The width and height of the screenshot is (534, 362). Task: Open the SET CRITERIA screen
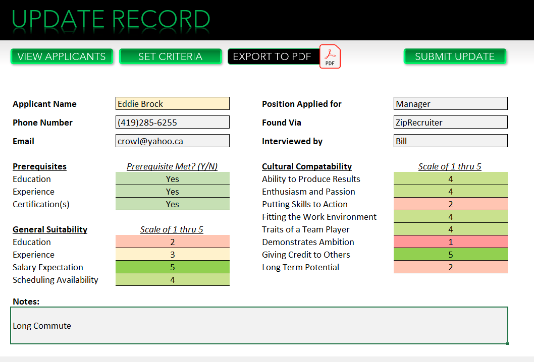(170, 56)
